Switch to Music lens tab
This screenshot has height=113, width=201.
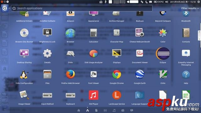point(114,110)
